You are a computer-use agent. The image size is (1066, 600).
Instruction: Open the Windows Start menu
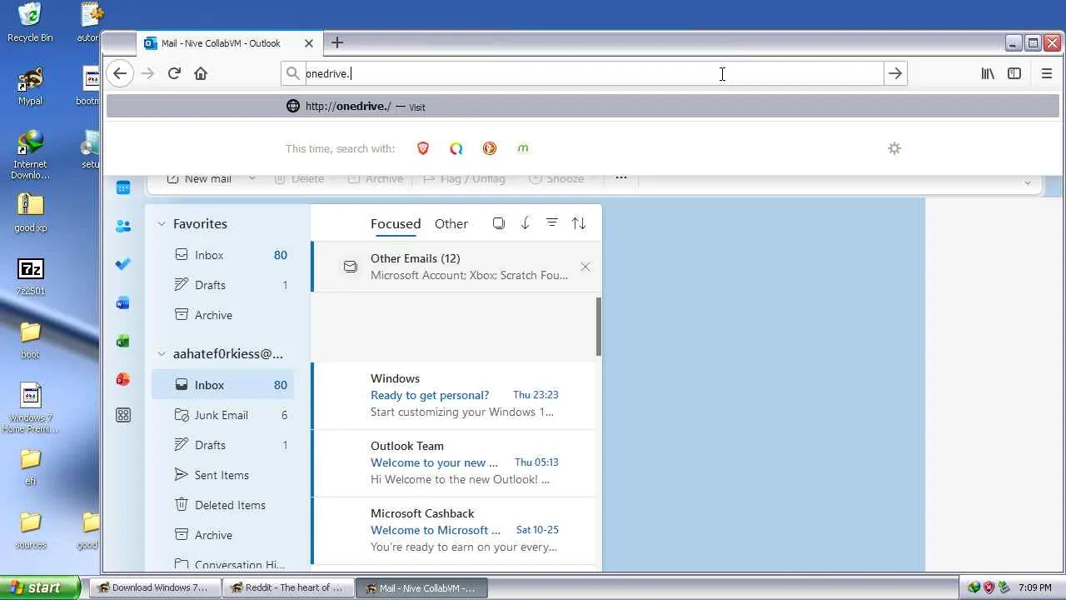click(40, 587)
